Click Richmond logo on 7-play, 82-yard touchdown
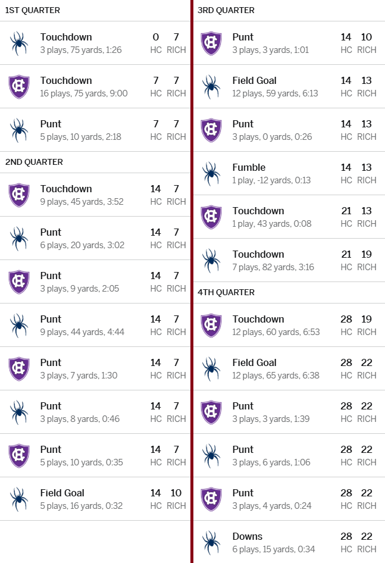 [211, 261]
